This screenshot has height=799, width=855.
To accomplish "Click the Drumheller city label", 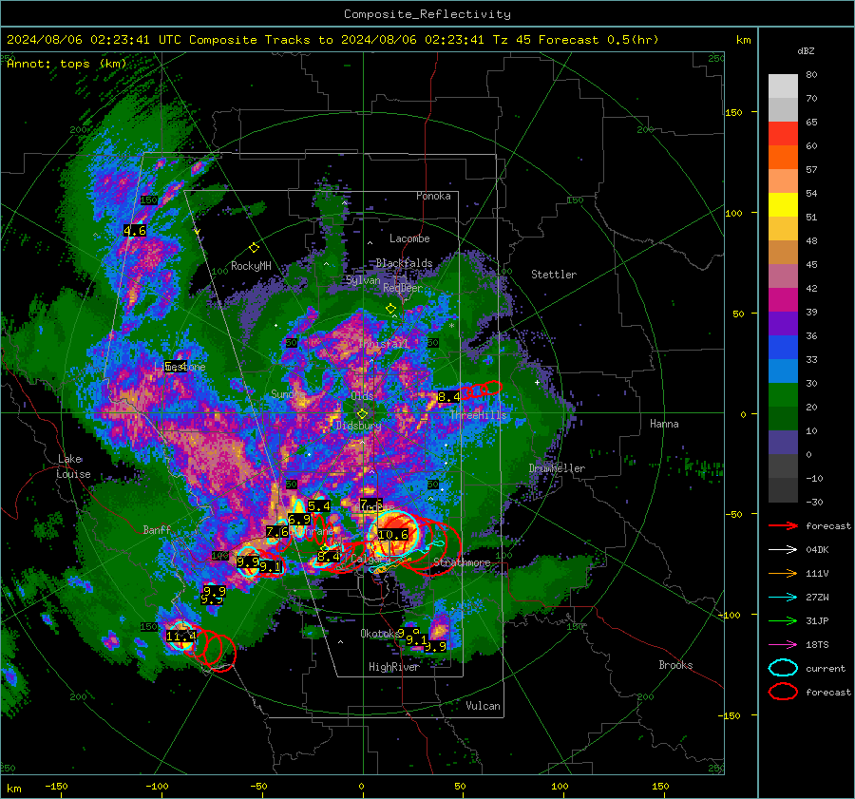I will pos(557,468).
